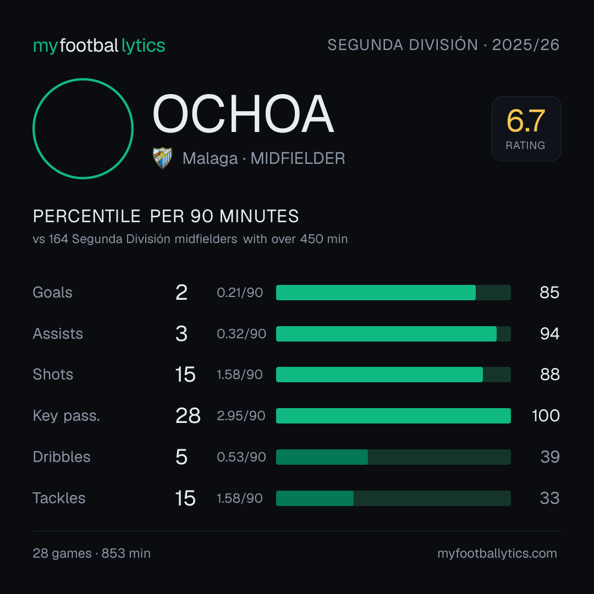Click the Key pass. percentile value 100
This screenshot has width=594, height=594.
click(x=546, y=416)
